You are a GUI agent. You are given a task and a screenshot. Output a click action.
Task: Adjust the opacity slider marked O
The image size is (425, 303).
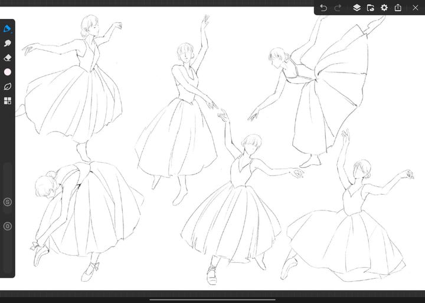tap(8, 226)
